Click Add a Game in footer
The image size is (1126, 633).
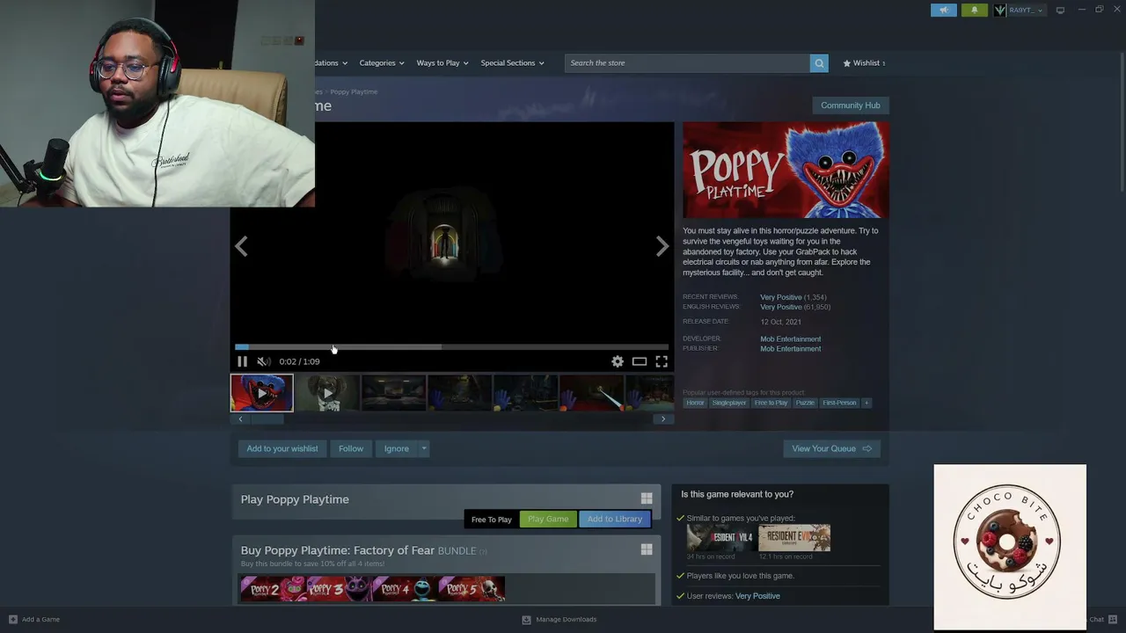(34, 619)
